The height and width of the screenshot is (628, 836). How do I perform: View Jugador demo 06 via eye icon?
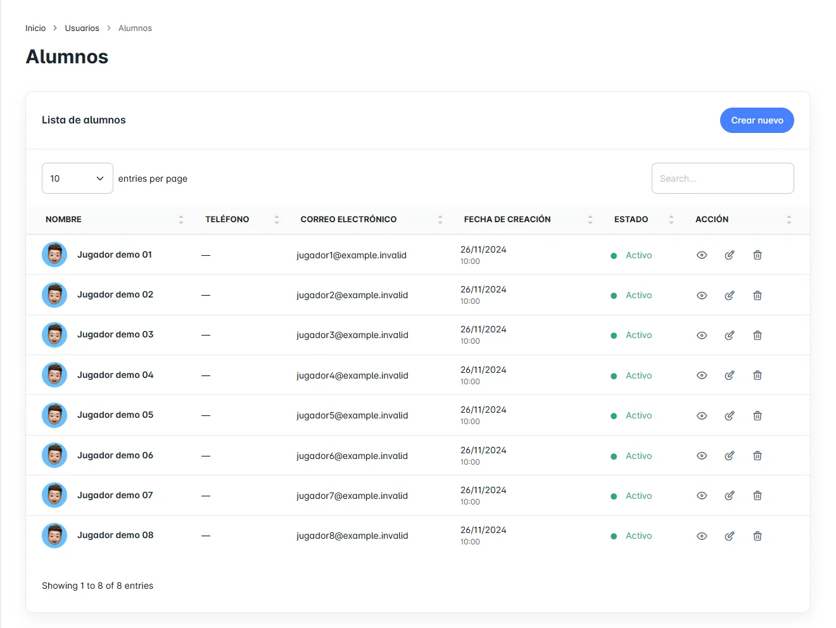tap(702, 456)
